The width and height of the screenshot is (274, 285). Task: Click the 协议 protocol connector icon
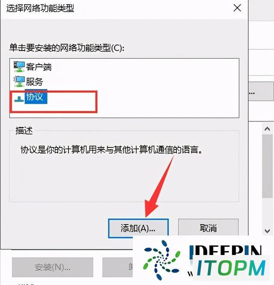pos(19,99)
